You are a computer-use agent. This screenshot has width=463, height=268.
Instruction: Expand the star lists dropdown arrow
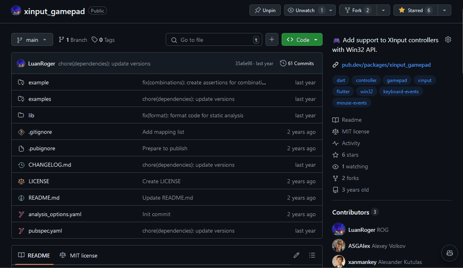[x=444, y=10]
